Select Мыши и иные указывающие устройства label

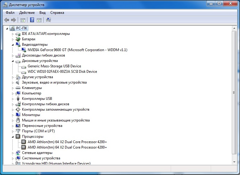[x=56, y=120]
